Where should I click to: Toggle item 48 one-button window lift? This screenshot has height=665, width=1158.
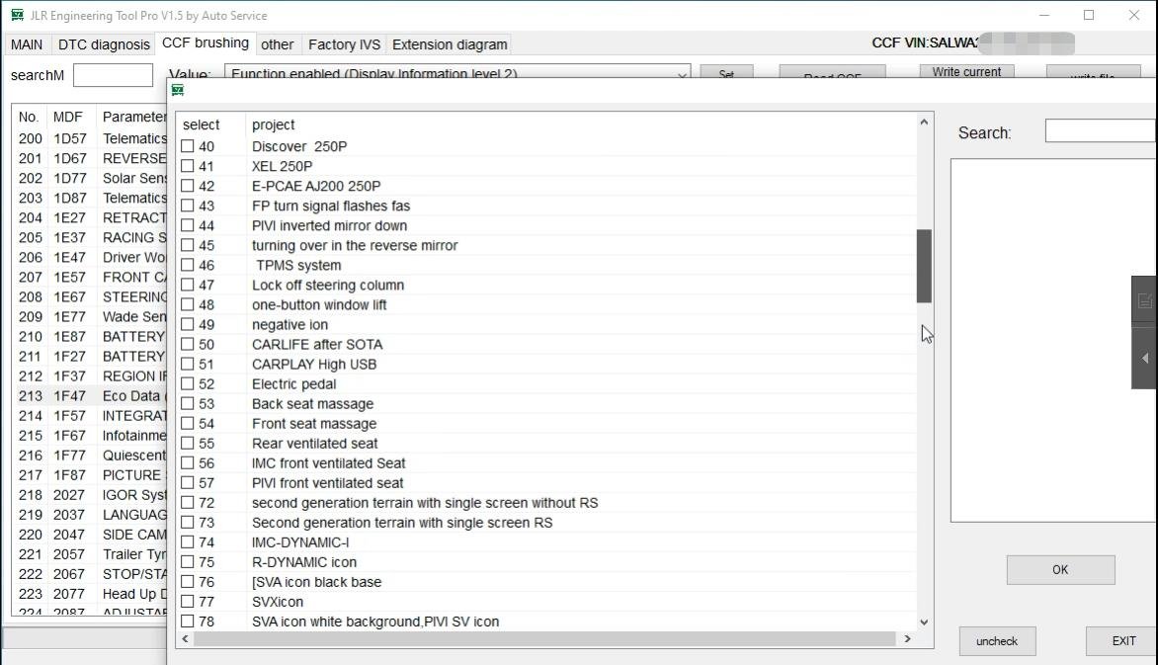pyautogui.click(x=188, y=304)
